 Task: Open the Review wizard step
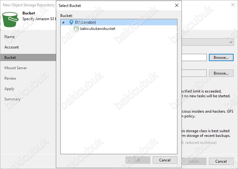[10, 78]
